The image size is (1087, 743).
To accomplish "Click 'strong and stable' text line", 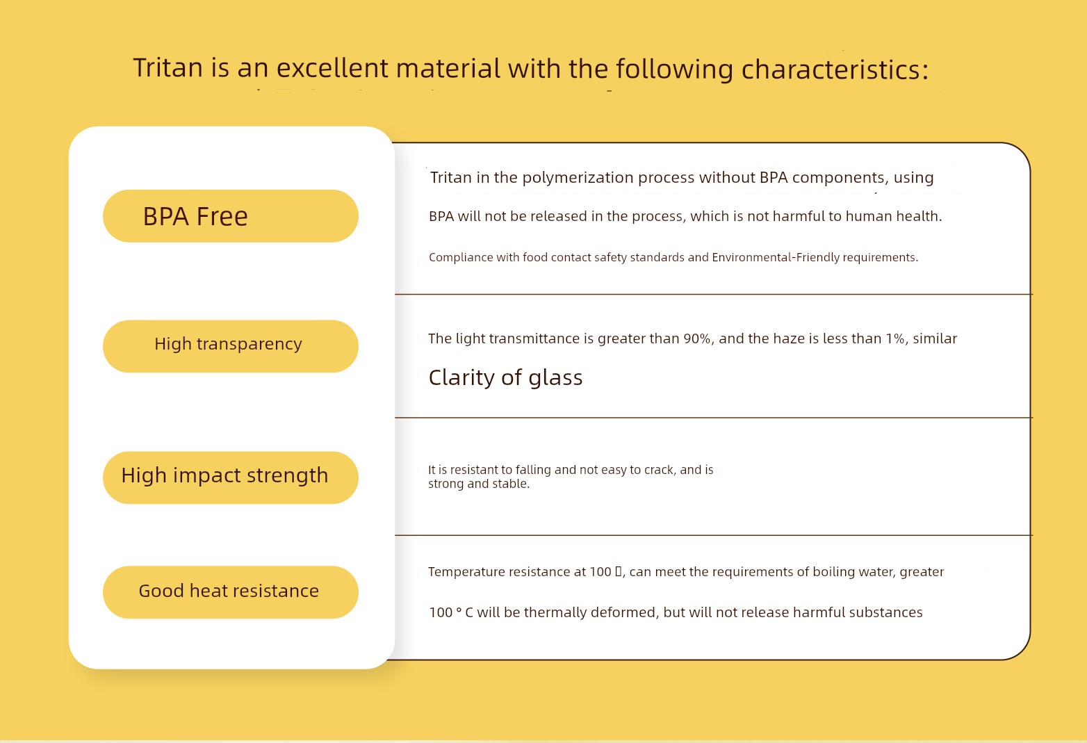I will click(x=479, y=484).
